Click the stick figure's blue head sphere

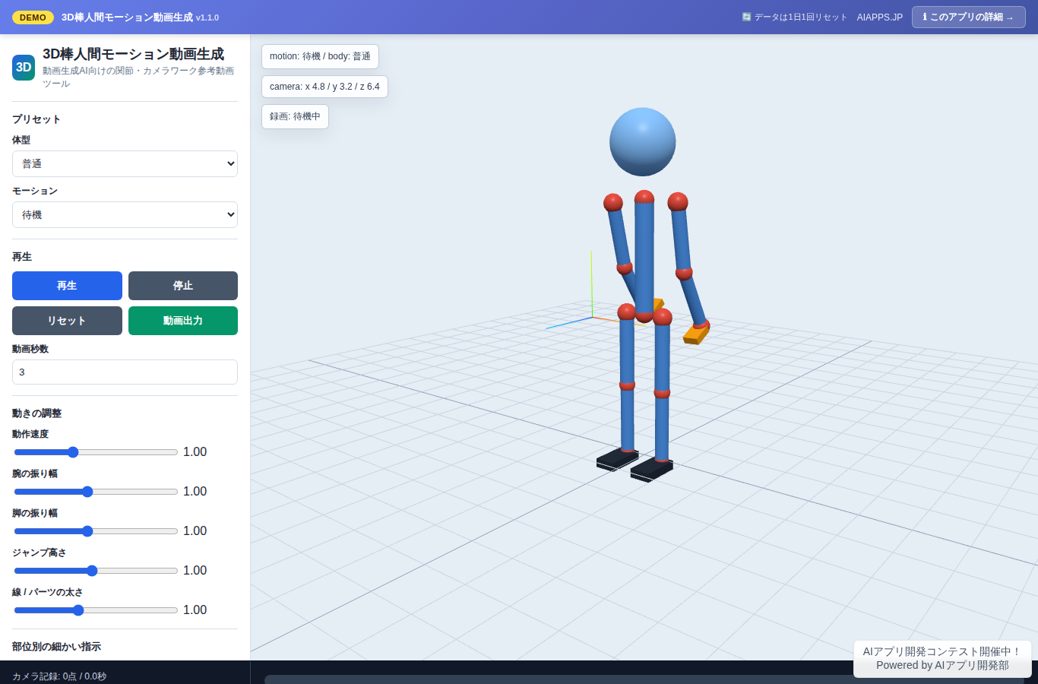(x=643, y=141)
